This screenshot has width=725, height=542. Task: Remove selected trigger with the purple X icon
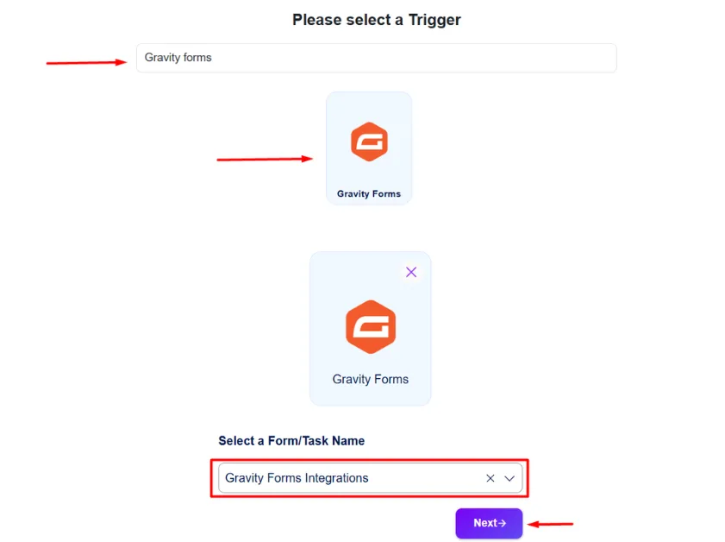411,272
